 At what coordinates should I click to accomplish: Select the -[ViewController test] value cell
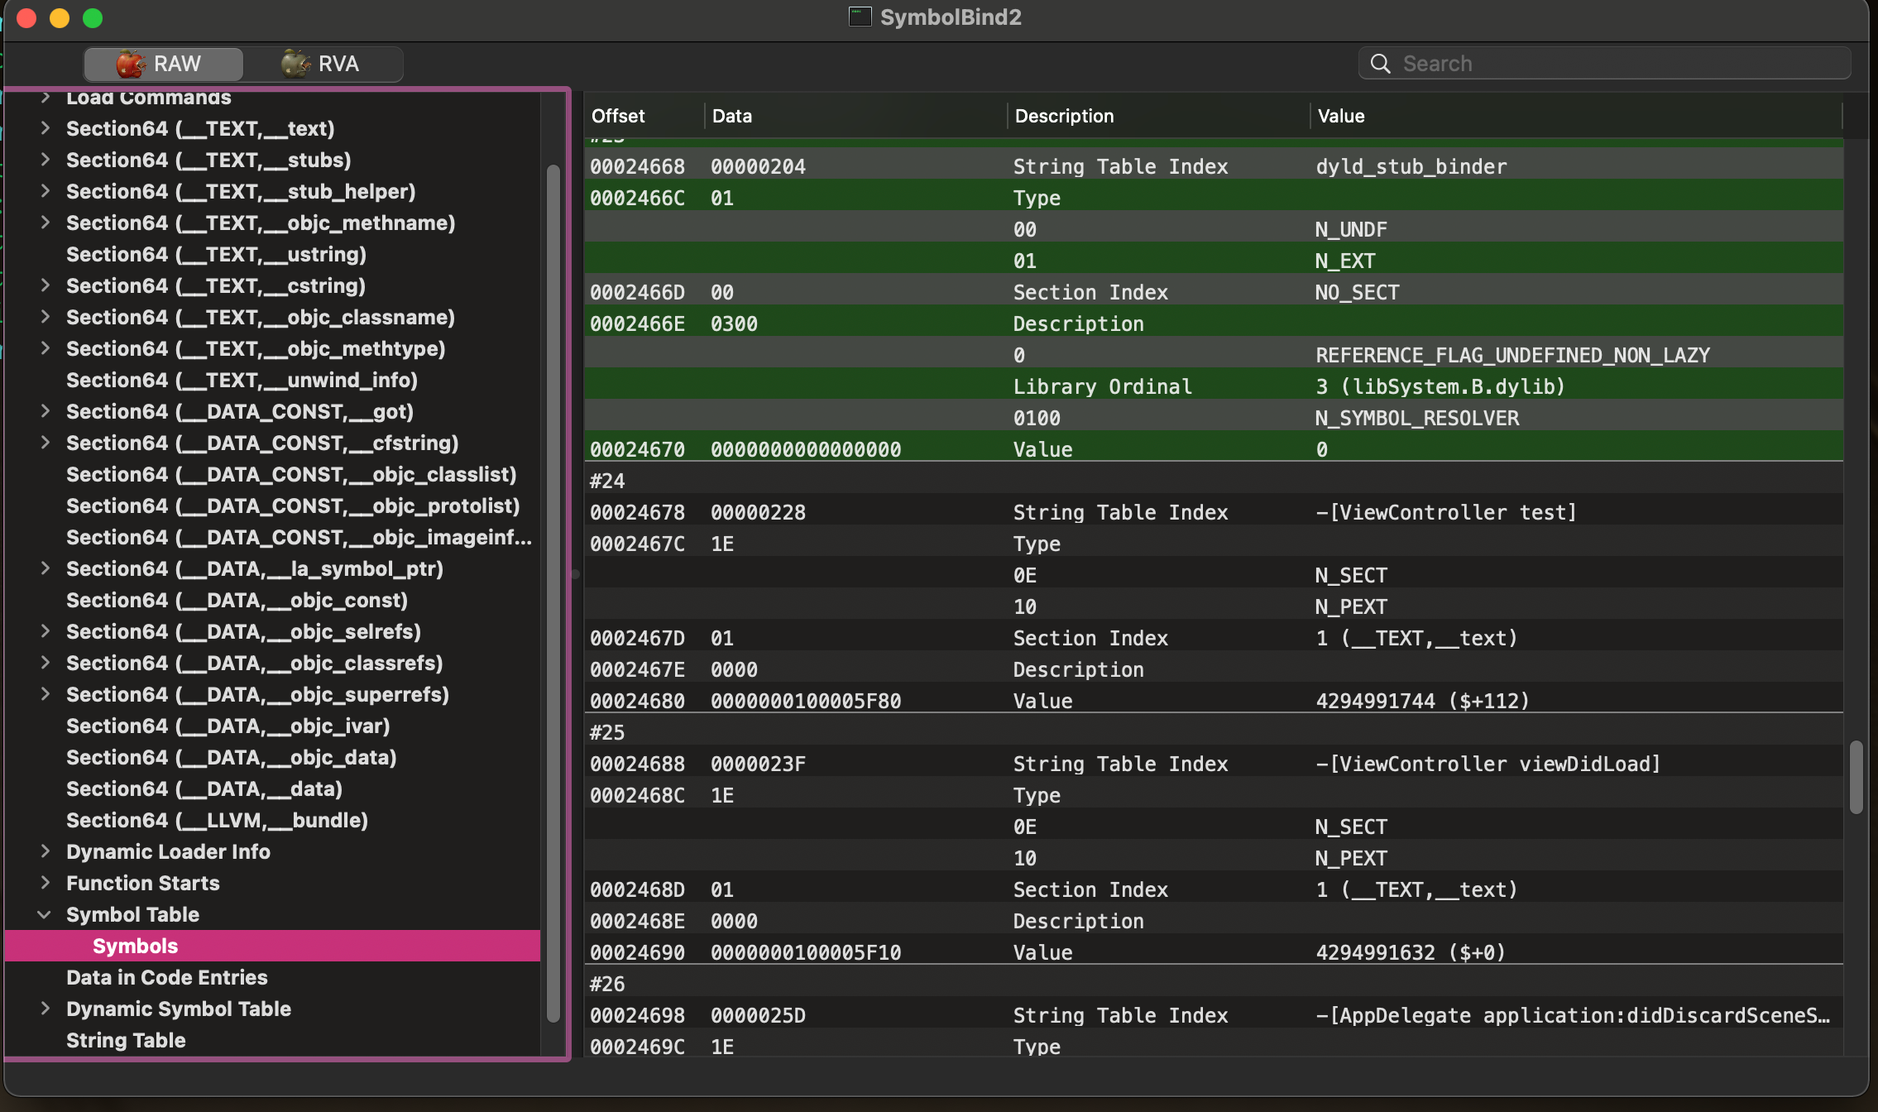(x=1446, y=512)
